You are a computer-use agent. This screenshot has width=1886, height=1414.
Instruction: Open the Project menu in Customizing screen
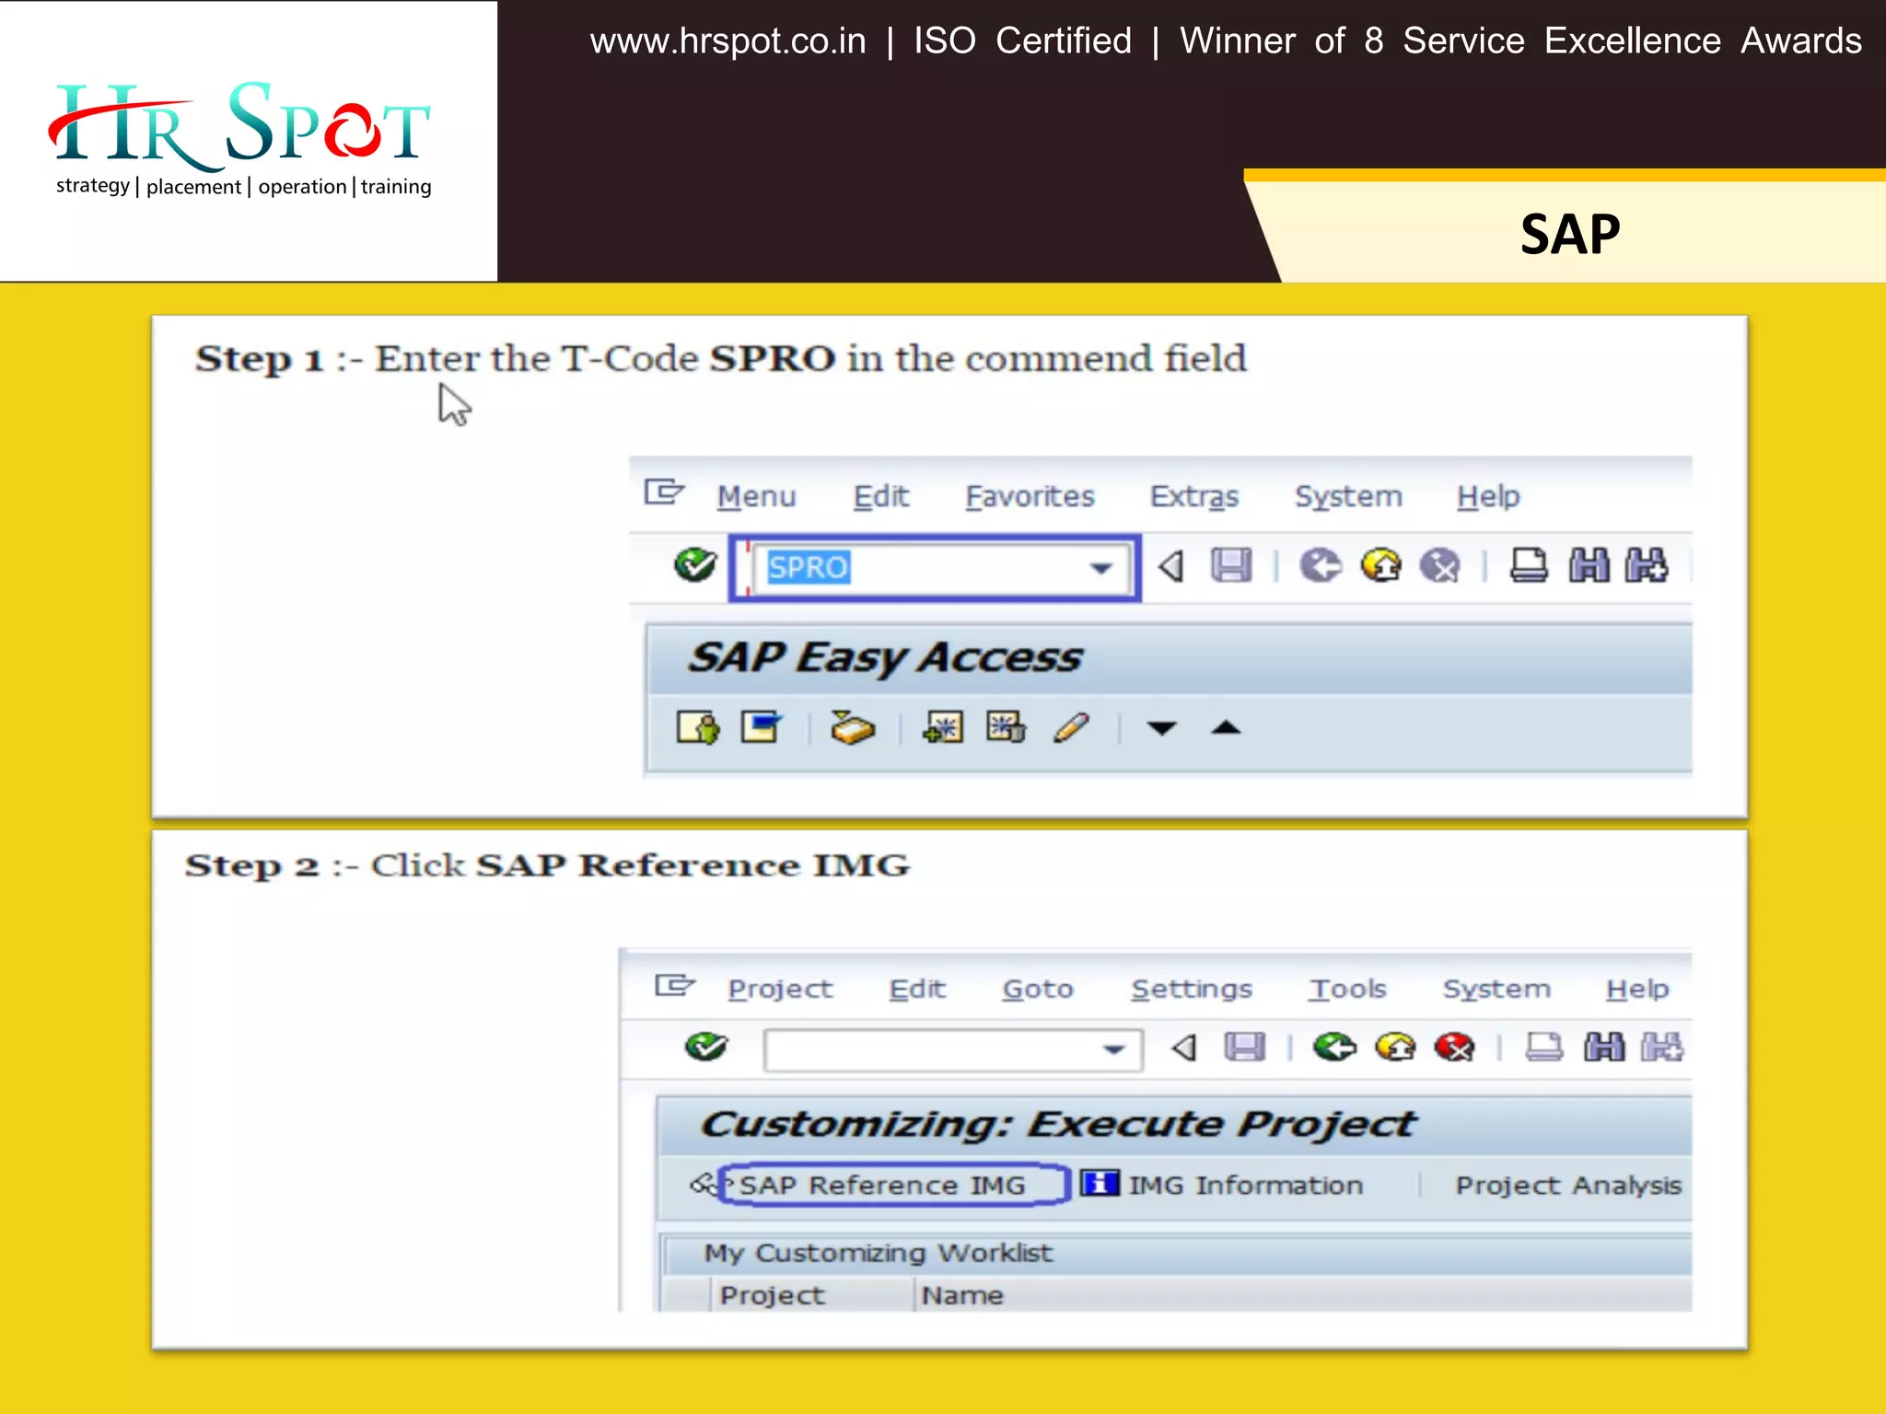coord(779,990)
